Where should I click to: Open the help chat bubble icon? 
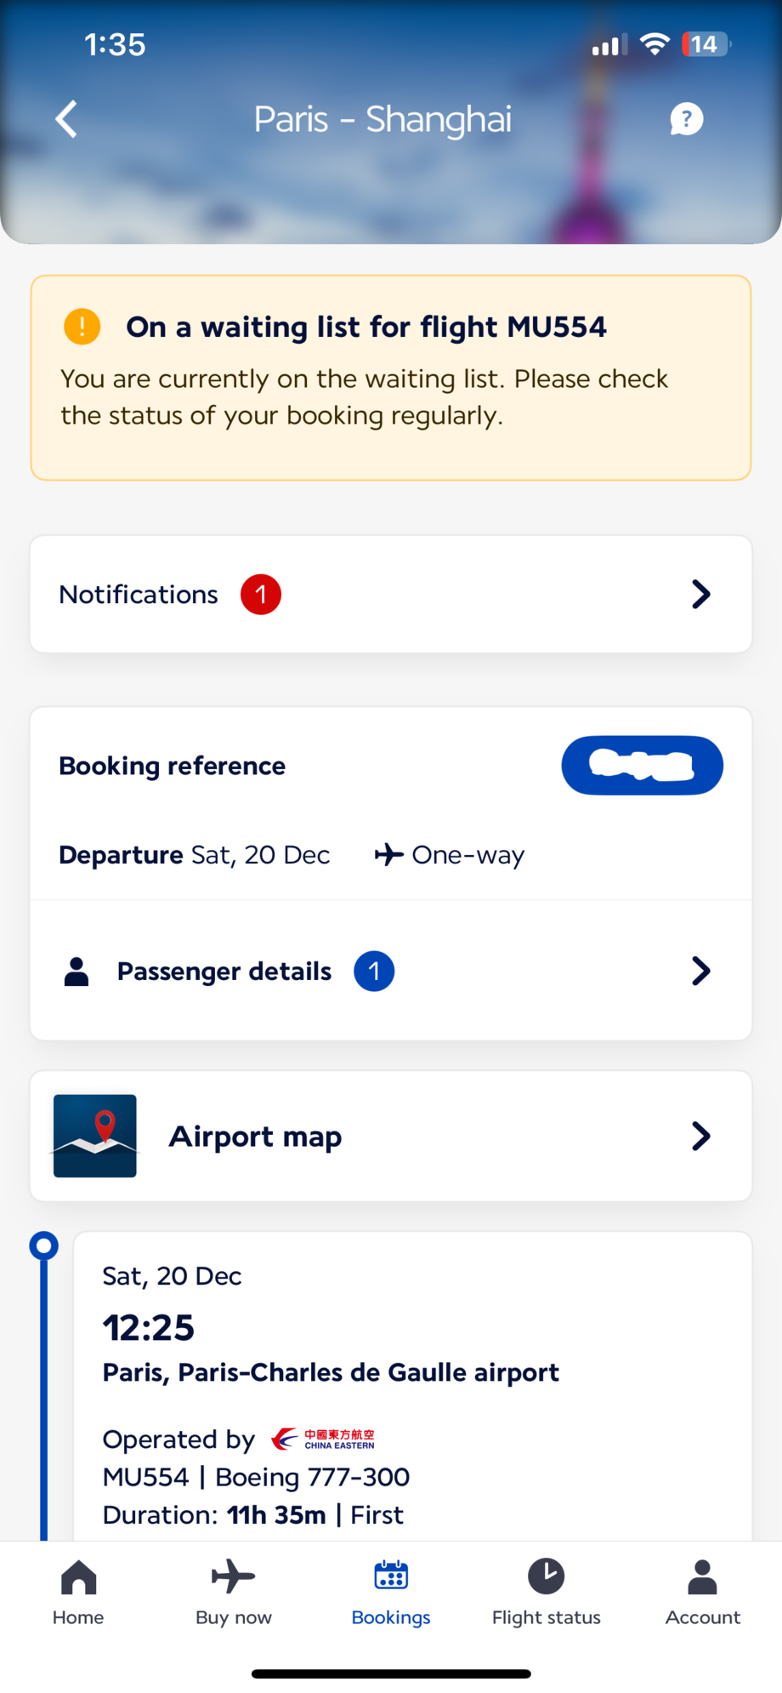(686, 119)
